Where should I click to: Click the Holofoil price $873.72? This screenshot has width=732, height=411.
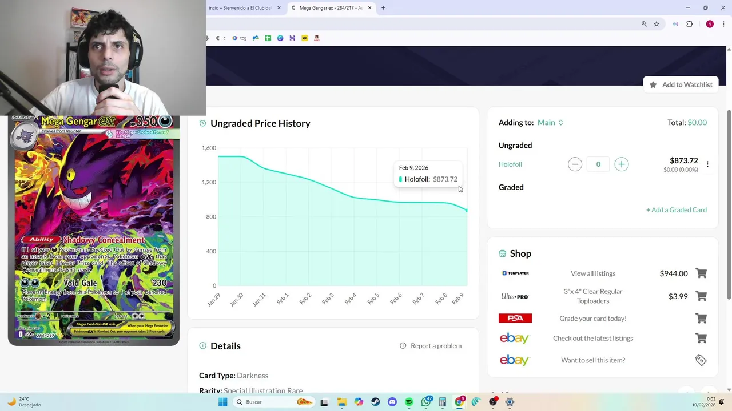click(x=684, y=161)
